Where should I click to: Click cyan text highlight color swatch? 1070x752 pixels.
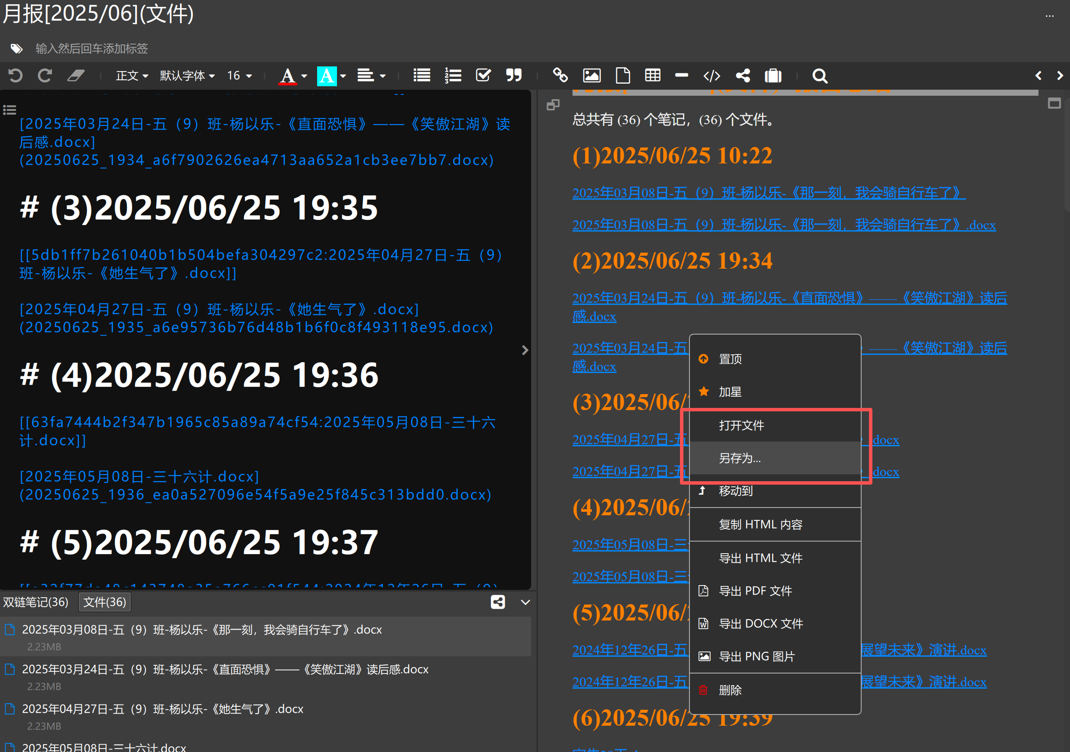tap(327, 75)
